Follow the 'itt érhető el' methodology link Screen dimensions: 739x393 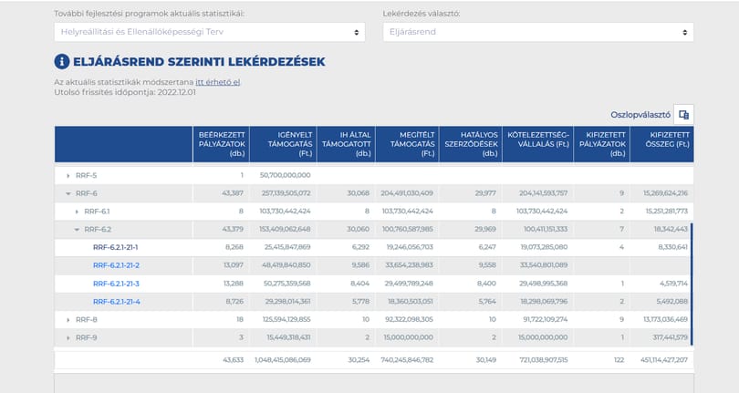(218, 82)
